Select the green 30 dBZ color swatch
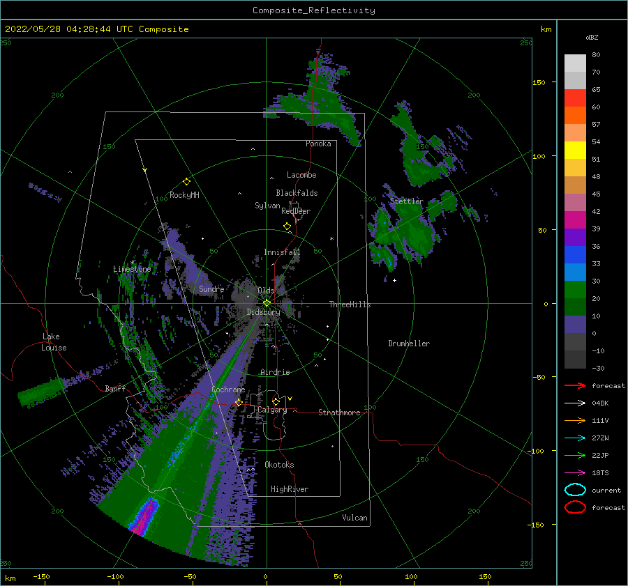The width and height of the screenshot is (628, 586). pyautogui.click(x=575, y=289)
